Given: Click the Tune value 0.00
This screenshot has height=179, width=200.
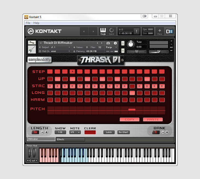Looking at the screenshot, I should pyautogui.click(x=139, y=47).
